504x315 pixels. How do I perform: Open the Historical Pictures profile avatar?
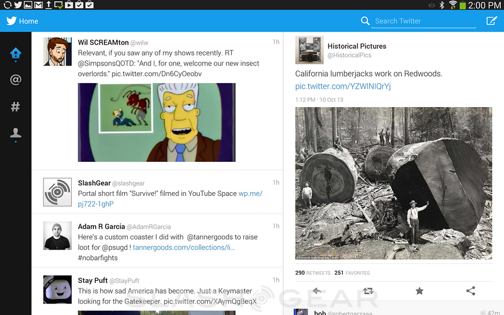click(309, 50)
